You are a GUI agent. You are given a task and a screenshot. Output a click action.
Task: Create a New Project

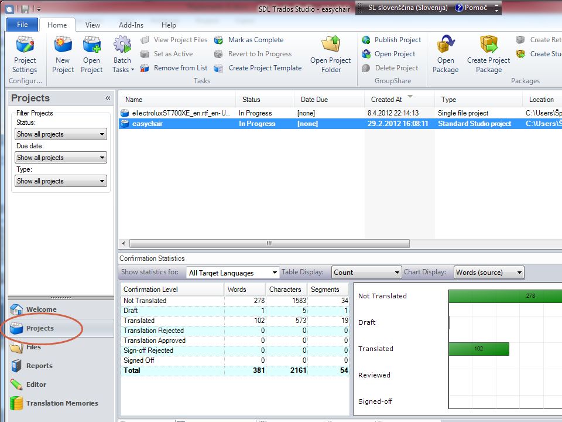[x=63, y=55]
